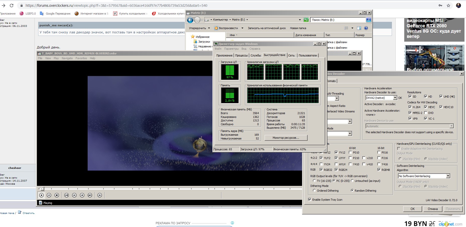Click the Explorer search field for Matrix (E:)
Screen dimensions: 466x227
(338, 20)
